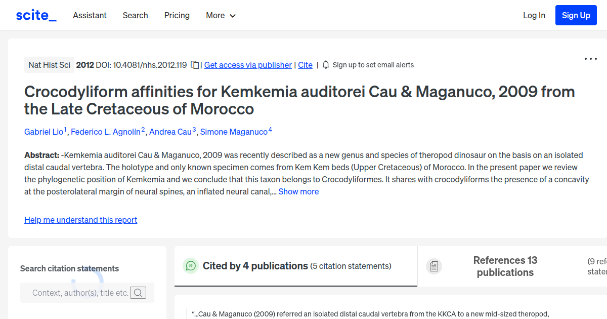607x319 pixels.
Task: Open the Cite dialog
Action: [305, 65]
